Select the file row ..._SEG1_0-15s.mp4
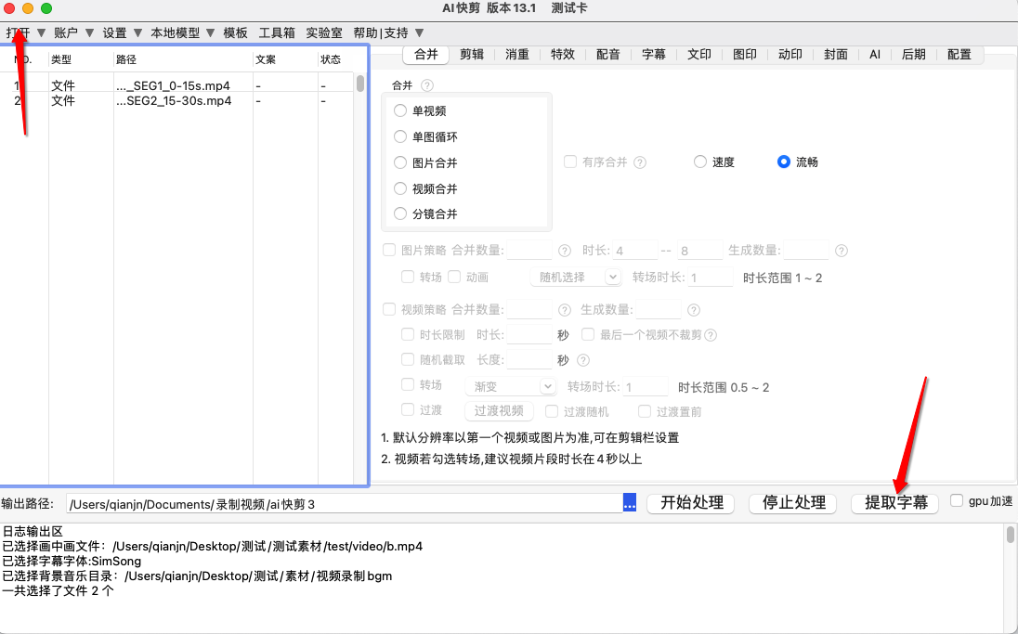The height and width of the screenshot is (634, 1018). tap(176, 85)
